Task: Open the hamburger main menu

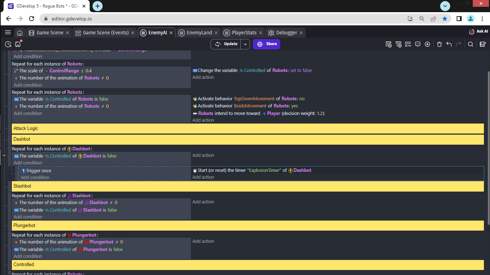Action: [8, 33]
